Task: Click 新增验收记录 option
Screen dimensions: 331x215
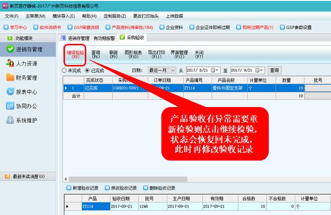Action: (69, 188)
